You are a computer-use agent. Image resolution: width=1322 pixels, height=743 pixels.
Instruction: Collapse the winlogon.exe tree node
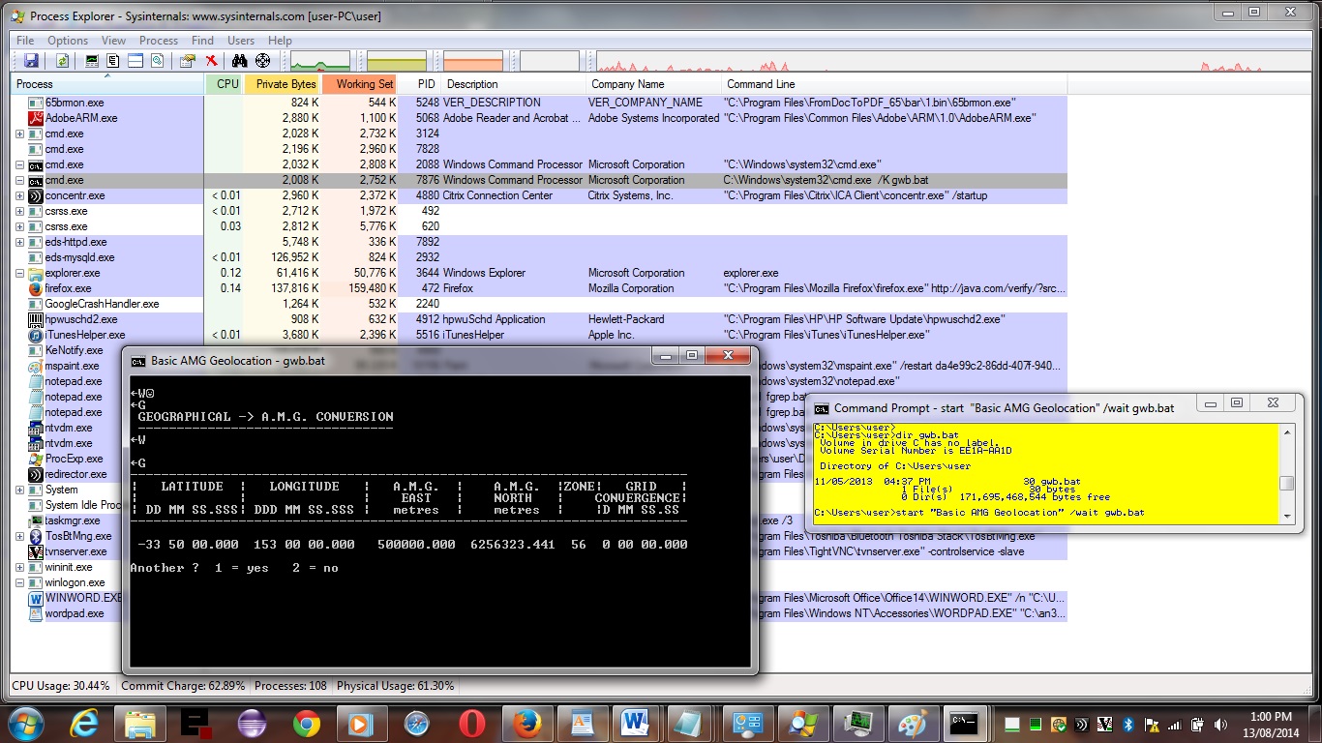pos(20,583)
